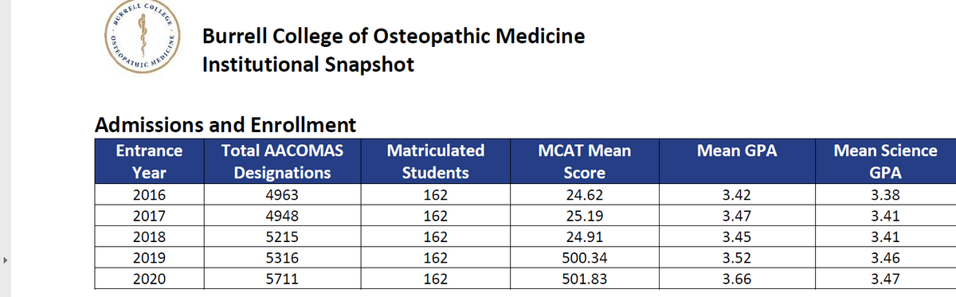956x297 pixels.
Task: Select the Burrell College of Osteopathic Medicine title
Action: point(394,37)
